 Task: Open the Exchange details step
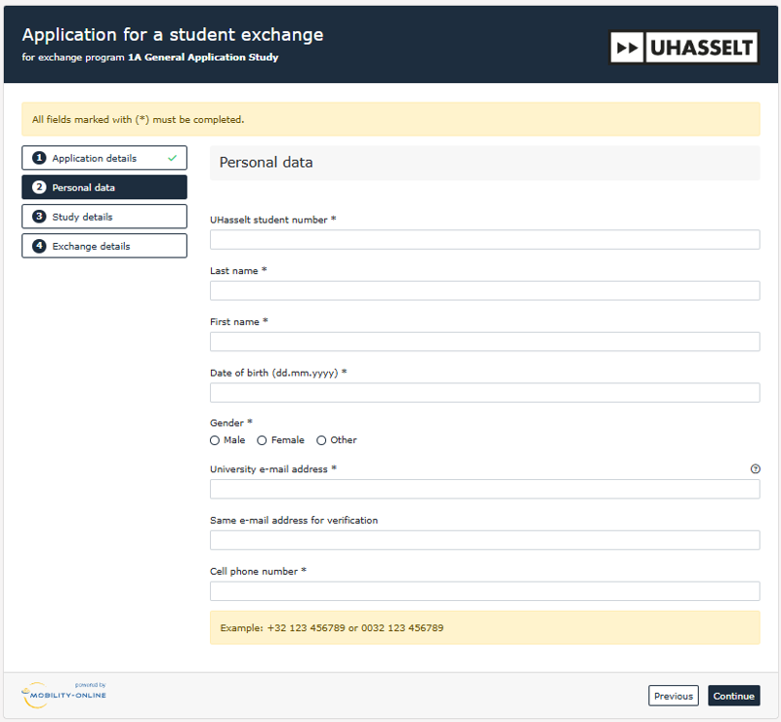(103, 246)
